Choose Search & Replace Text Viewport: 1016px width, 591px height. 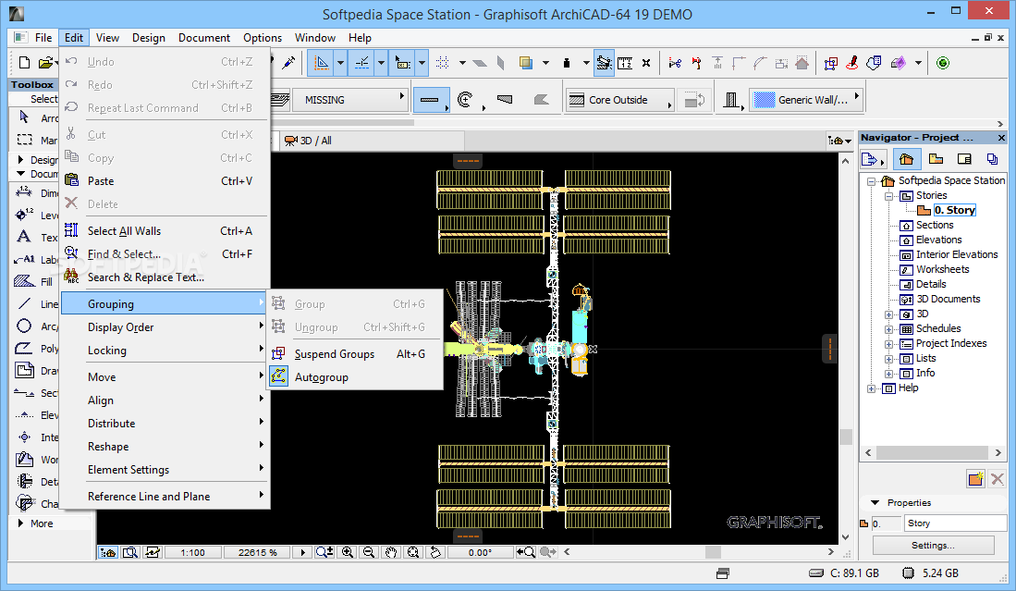click(x=165, y=277)
